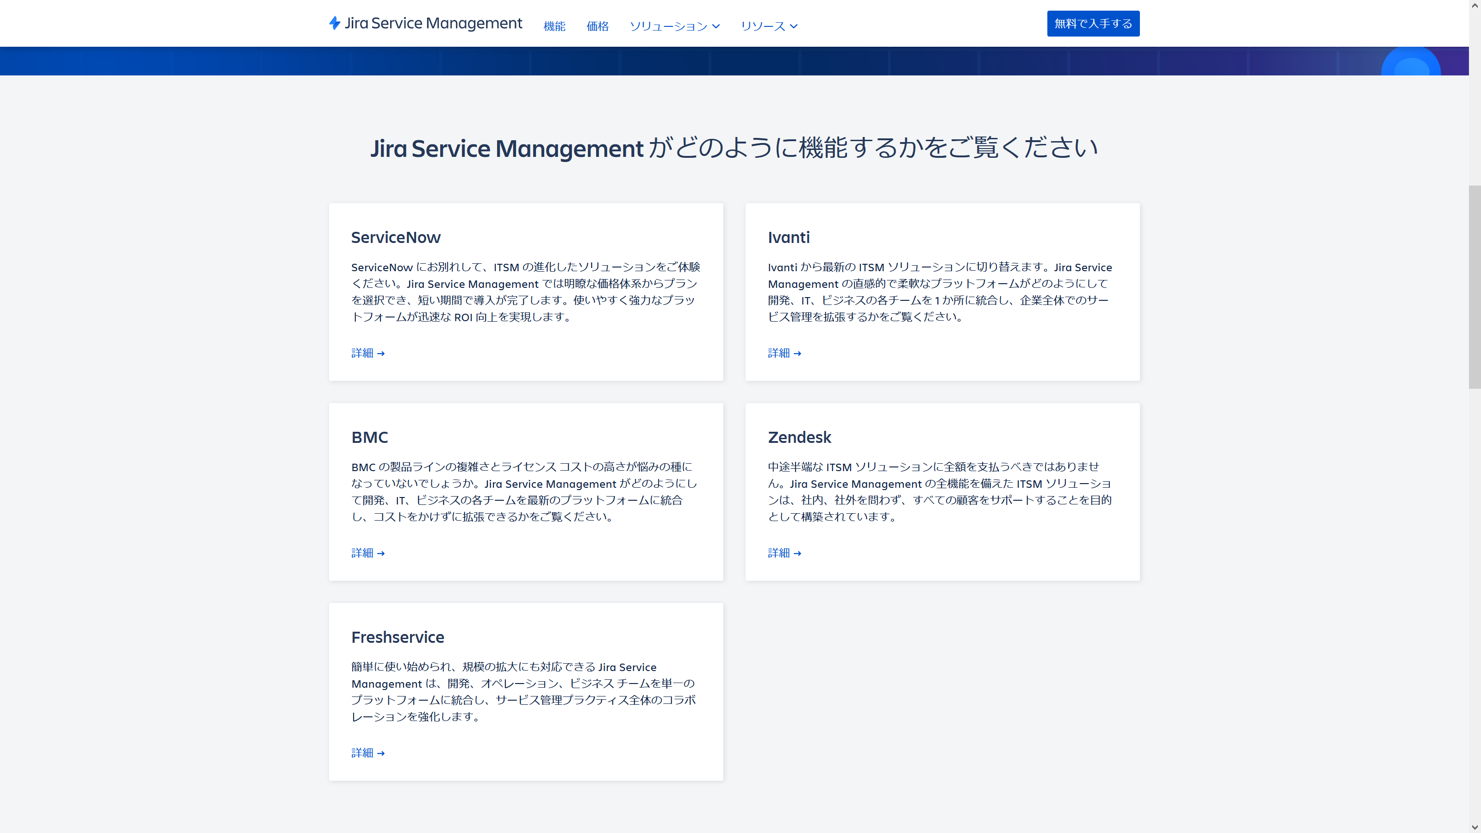Select the Ivanti card heading
Viewport: 1481px width, 833px height.
point(788,237)
